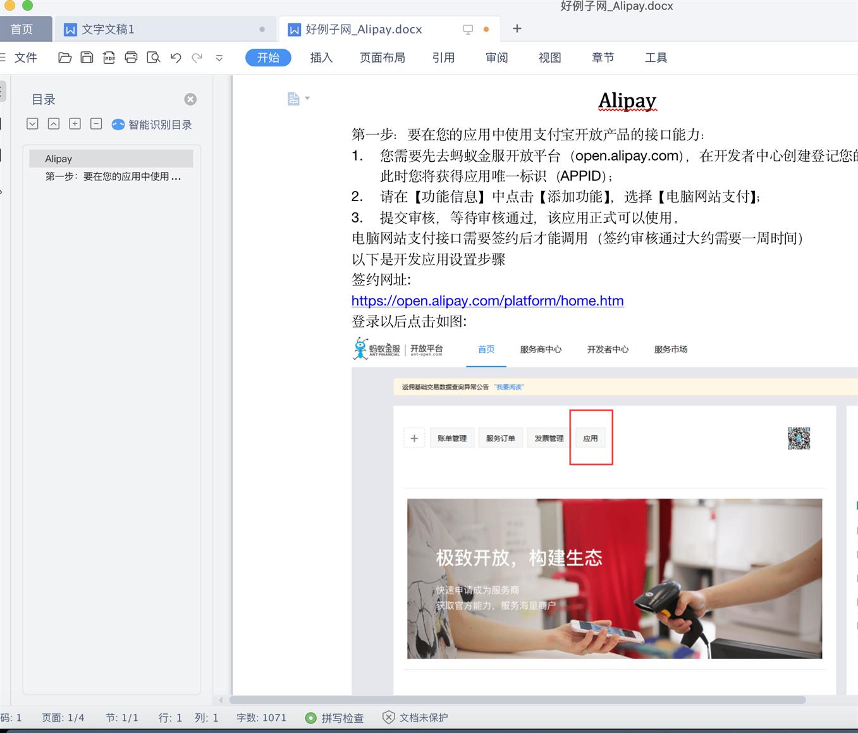
Task: Open the 工具 tab
Action: pos(656,58)
